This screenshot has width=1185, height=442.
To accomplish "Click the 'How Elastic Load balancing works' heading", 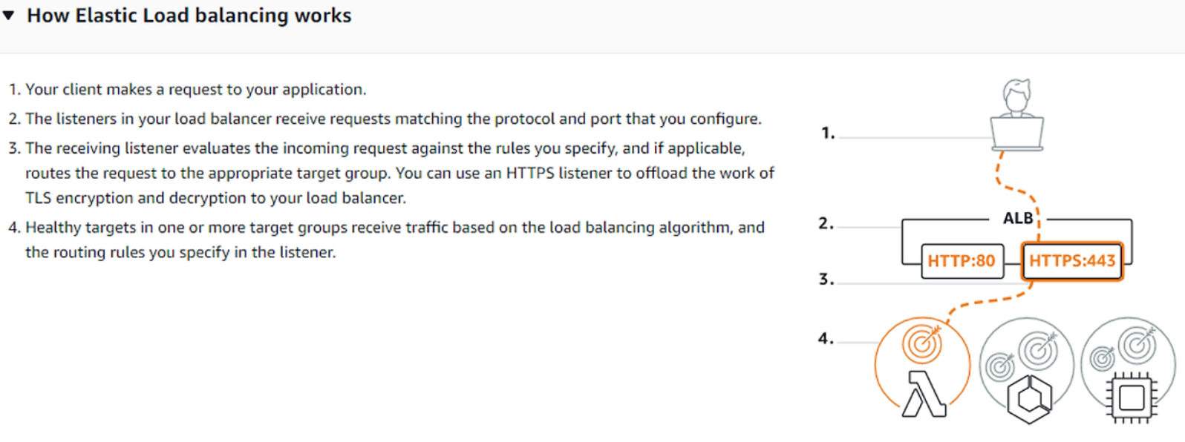I will pos(189,16).
